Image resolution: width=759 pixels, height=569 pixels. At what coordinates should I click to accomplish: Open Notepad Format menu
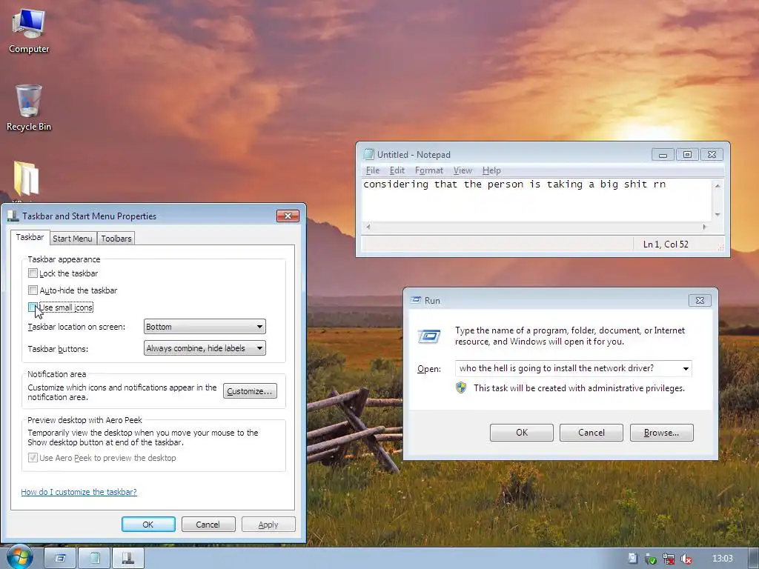429,170
